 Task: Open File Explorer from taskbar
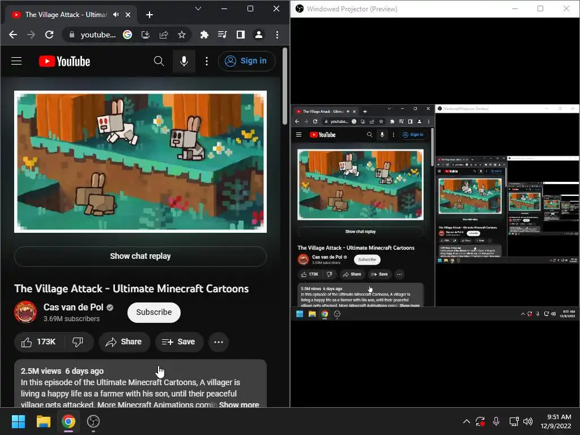[43, 421]
